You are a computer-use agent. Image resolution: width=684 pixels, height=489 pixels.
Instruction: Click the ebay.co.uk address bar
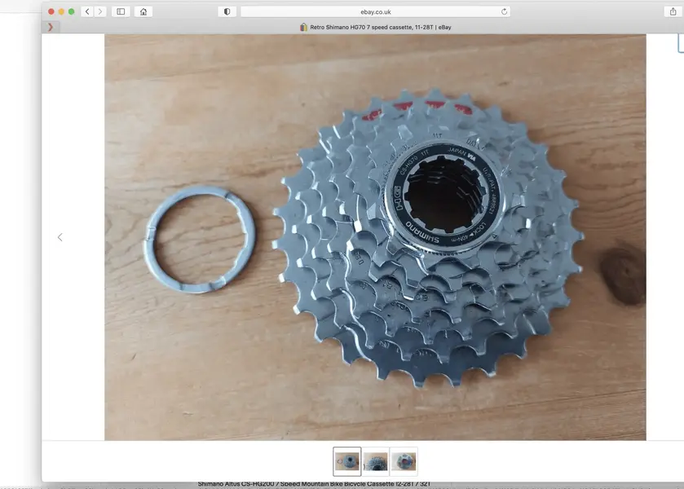coord(376,11)
